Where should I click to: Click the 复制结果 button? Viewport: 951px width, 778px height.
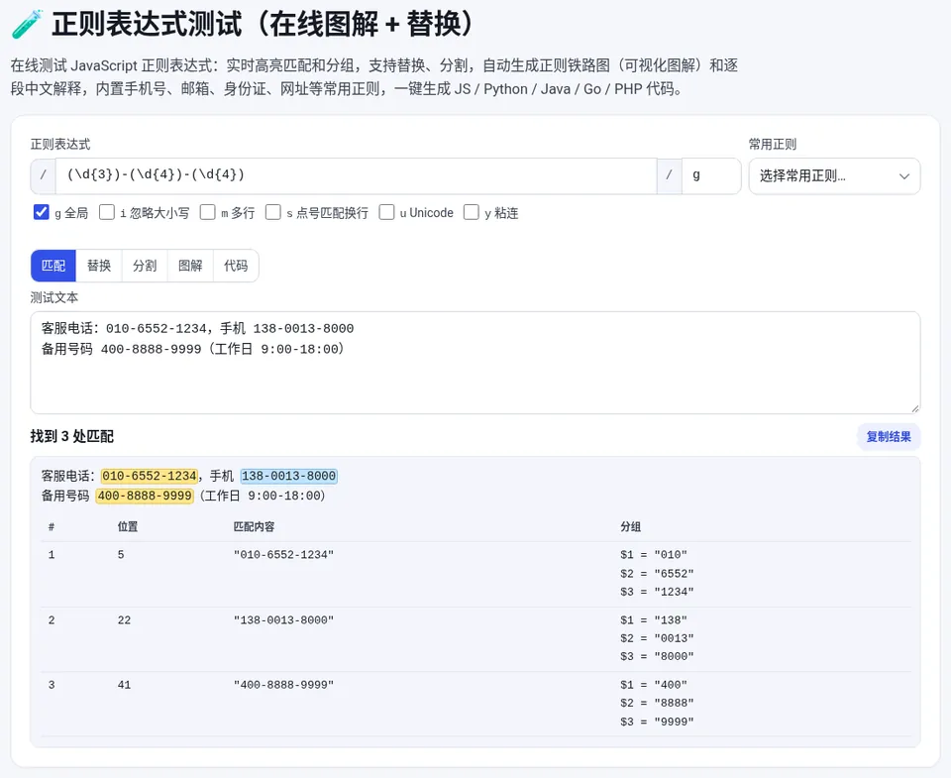click(889, 437)
